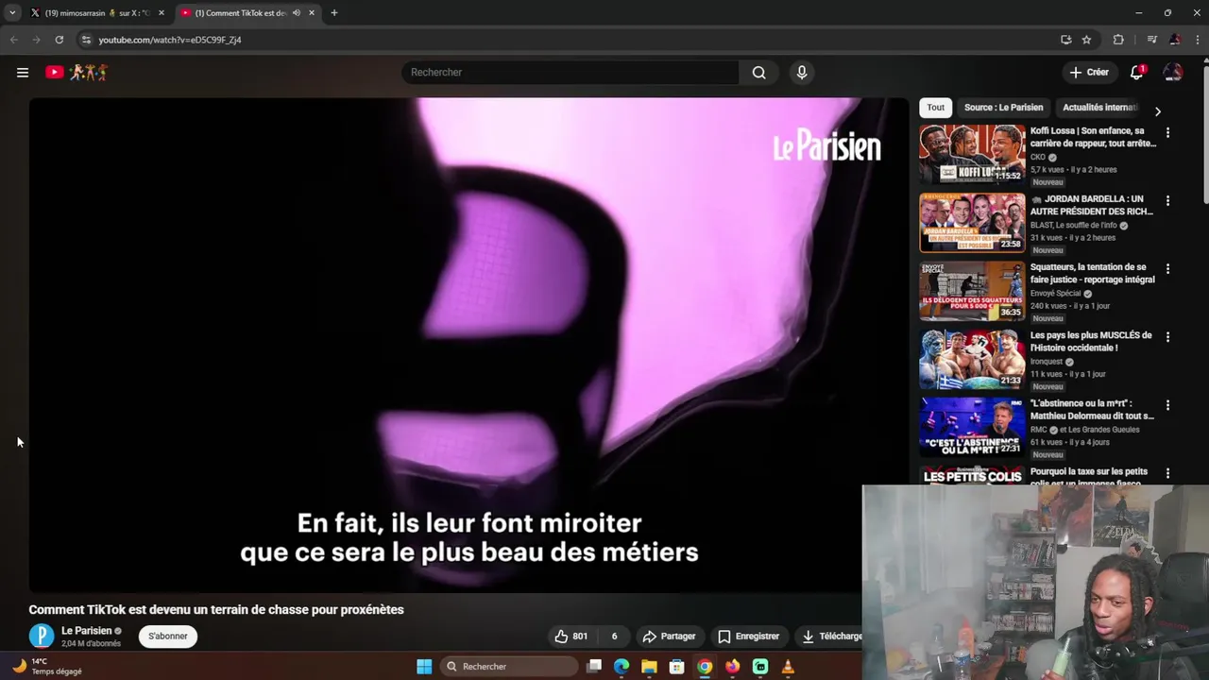Screen dimensions: 1209x680
Task: Download the video via Télécharger
Action: 831,637
